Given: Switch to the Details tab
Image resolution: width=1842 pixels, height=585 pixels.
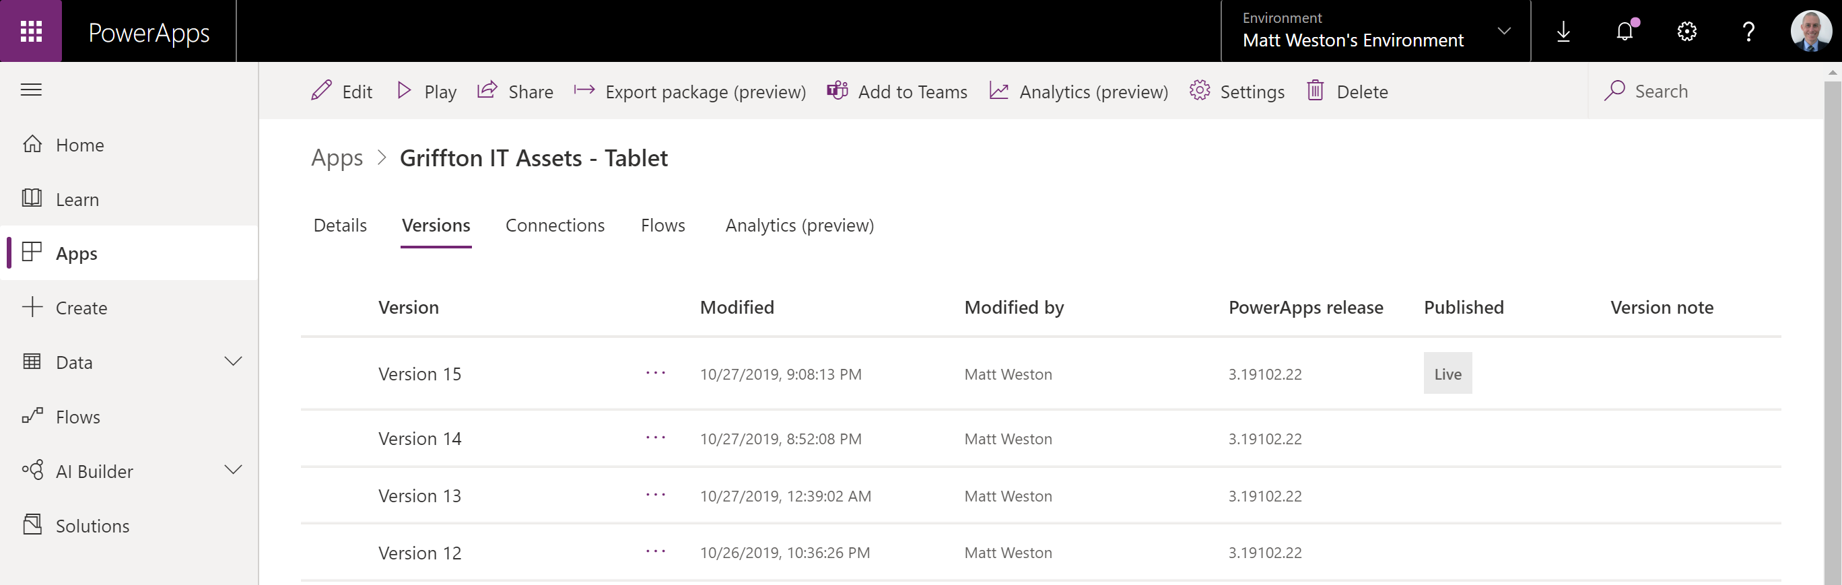Looking at the screenshot, I should tap(340, 226).
